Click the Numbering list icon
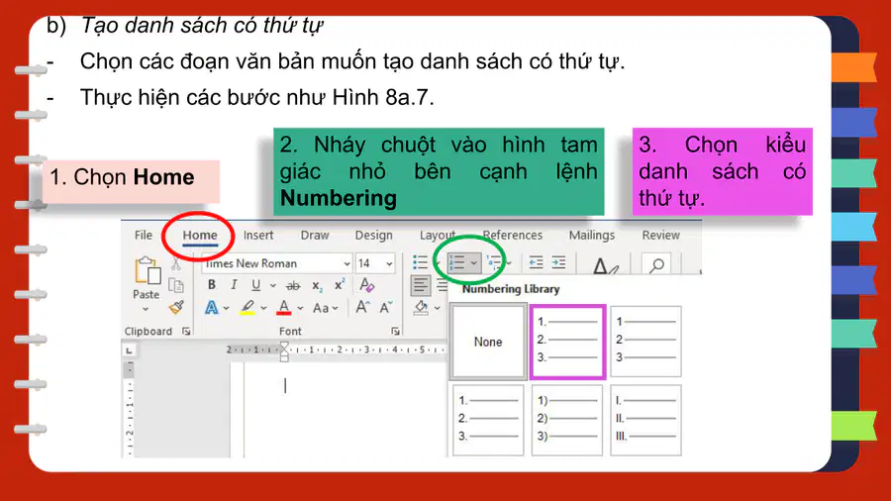Screen dimensions: 891x501 point(457,263)
